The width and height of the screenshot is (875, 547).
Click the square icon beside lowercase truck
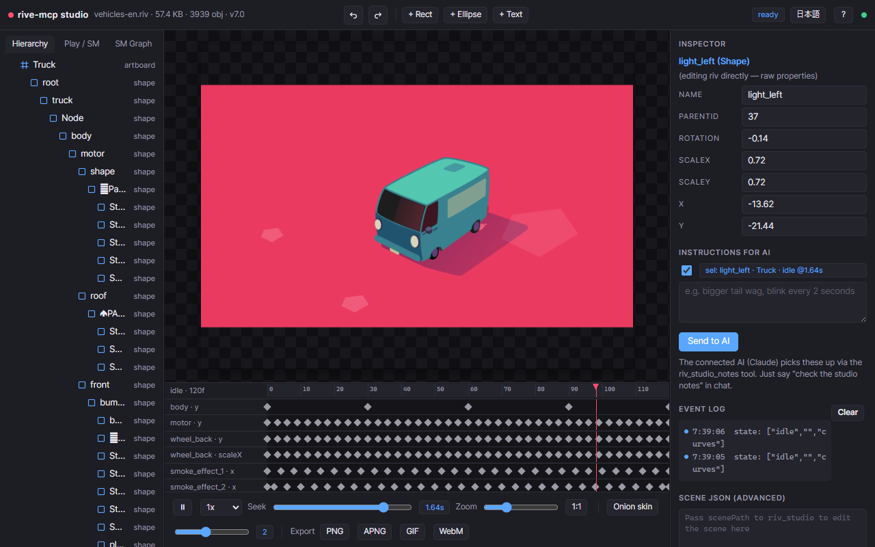[x=44, y=101]
